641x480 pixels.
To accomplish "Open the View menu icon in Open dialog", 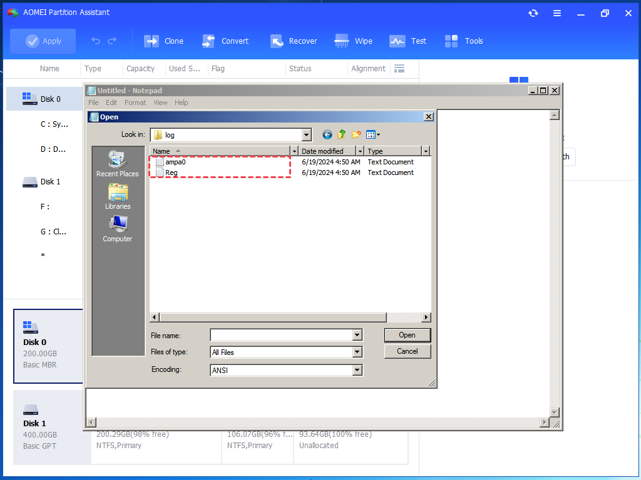I will [x=373, y=135].
